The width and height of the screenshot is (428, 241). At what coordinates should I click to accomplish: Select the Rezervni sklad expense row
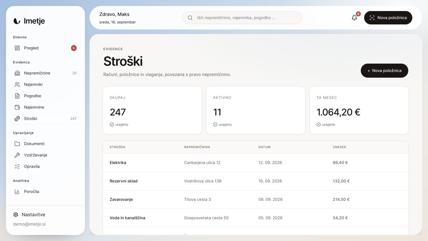[x=256, y=181]
